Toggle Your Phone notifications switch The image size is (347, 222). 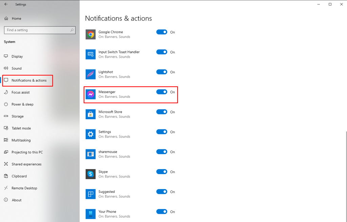(162, 211)
